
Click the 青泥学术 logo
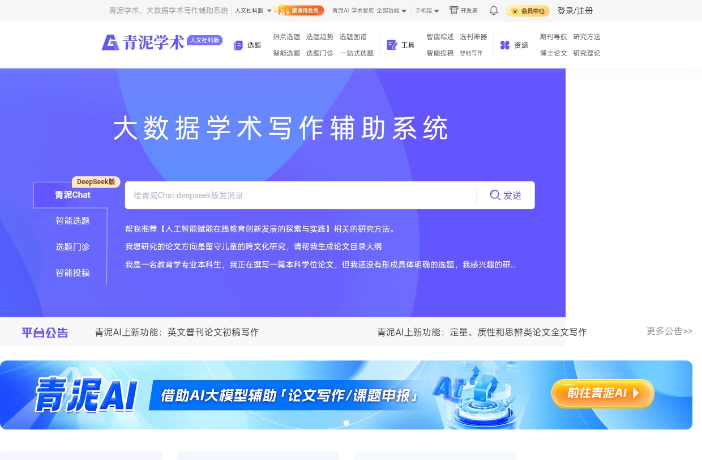click(143, 42)
